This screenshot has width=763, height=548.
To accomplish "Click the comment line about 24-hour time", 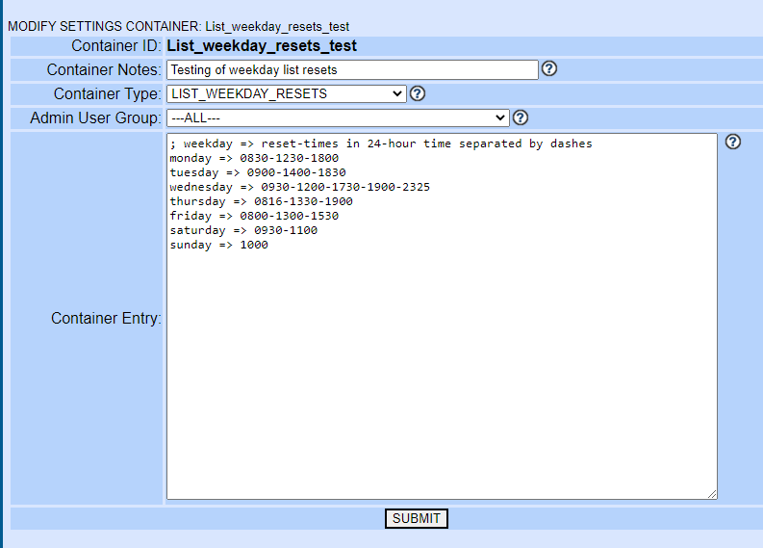I will (x=381, y=144).
